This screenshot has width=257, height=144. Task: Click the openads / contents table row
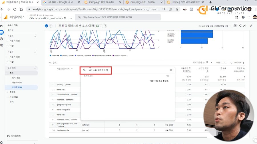click(65, 100)
